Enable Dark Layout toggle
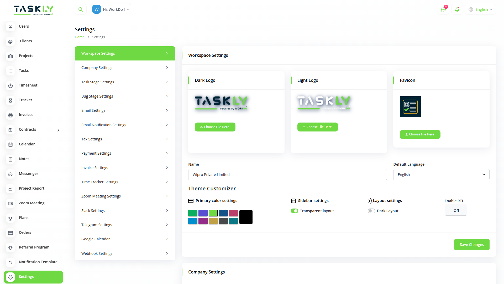Image resolution: width=504 pixels, height=284 pixels. (x=371, y=211)
